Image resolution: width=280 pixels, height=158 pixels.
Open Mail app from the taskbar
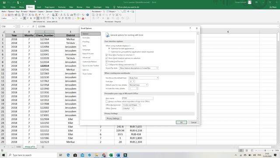pos(82,155)
